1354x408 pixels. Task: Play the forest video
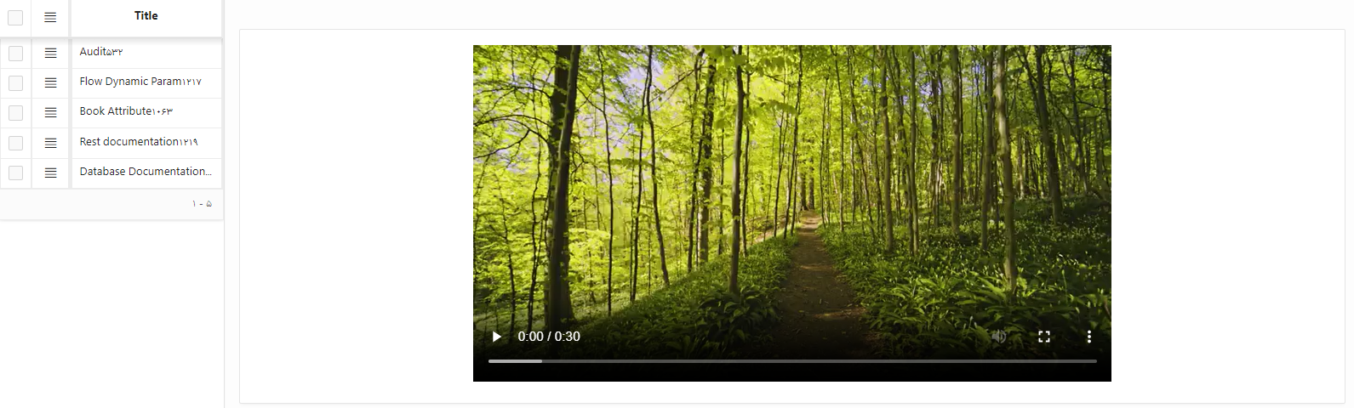[x=497, y=337]
